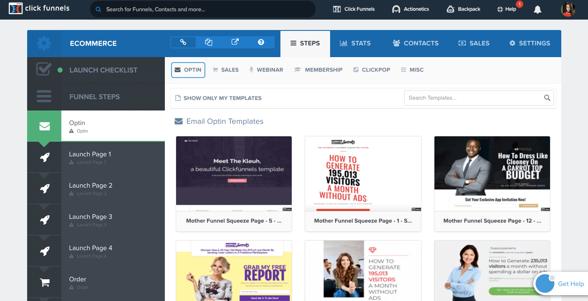The image size is (588, 301).
Task: Click the user profile avatar
Action: click(568, 9)
